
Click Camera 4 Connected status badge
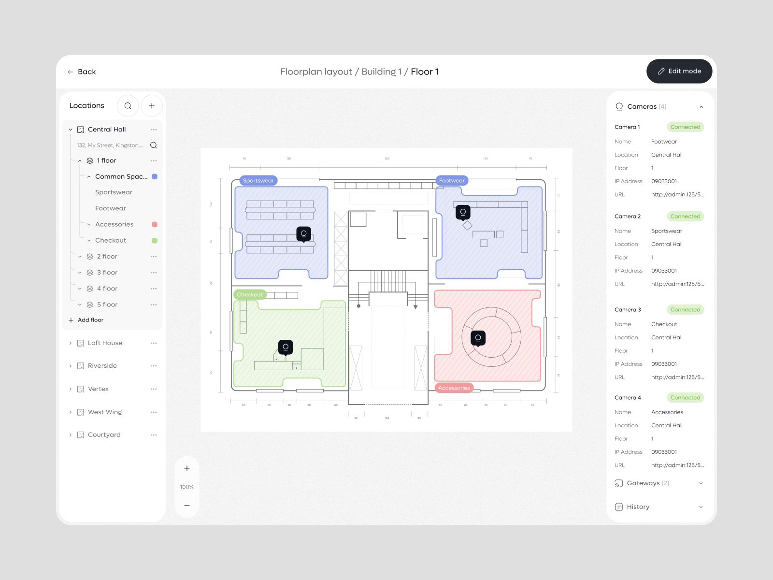(685, 398)
